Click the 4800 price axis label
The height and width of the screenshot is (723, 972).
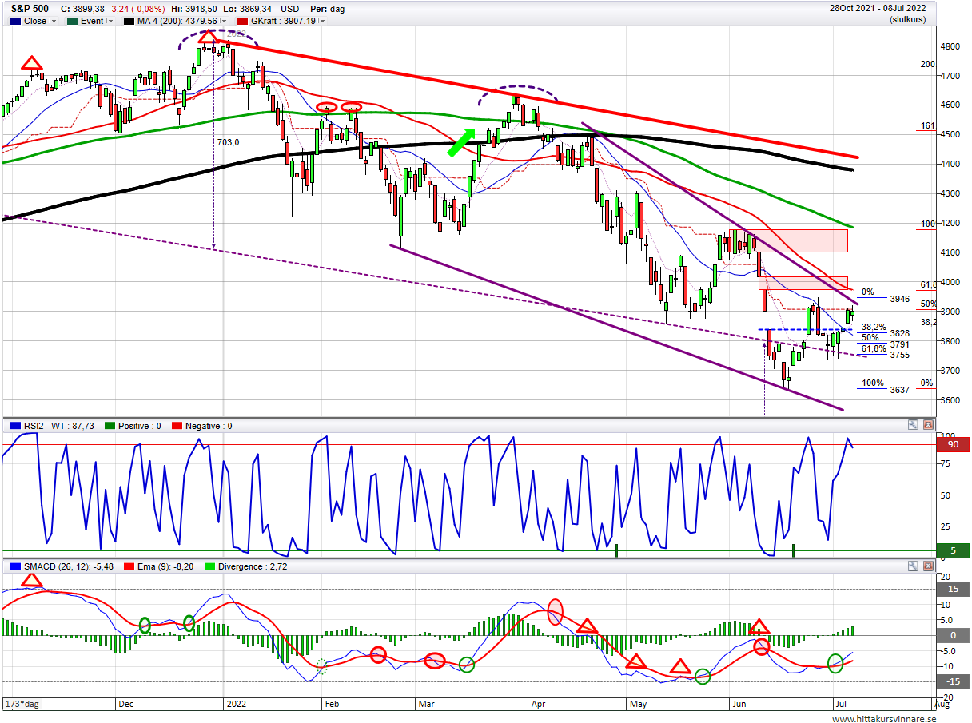tap(952, 46)
